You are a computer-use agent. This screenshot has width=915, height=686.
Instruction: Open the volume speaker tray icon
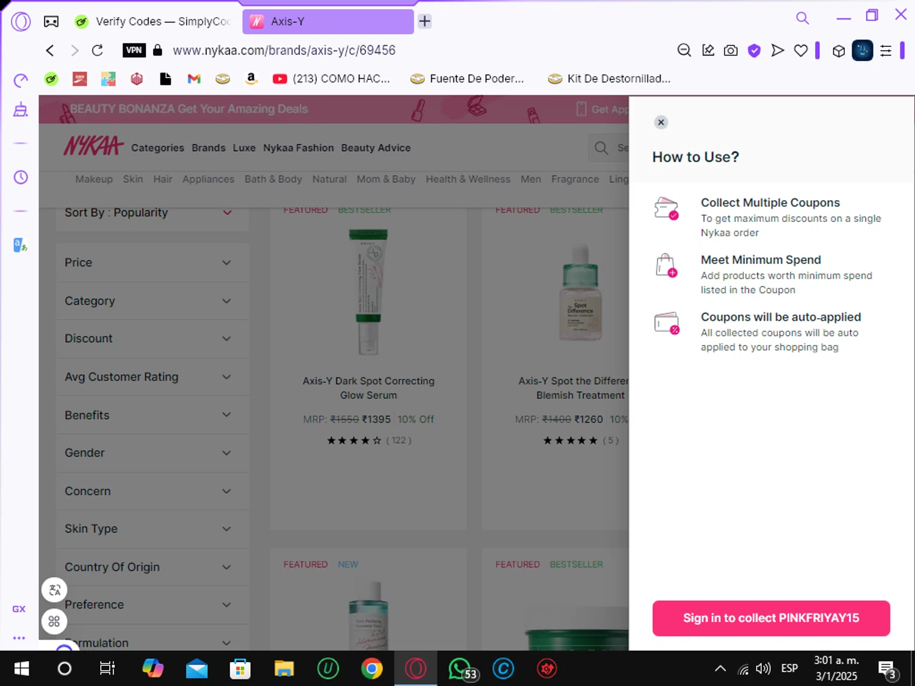[x=763, y=669]
